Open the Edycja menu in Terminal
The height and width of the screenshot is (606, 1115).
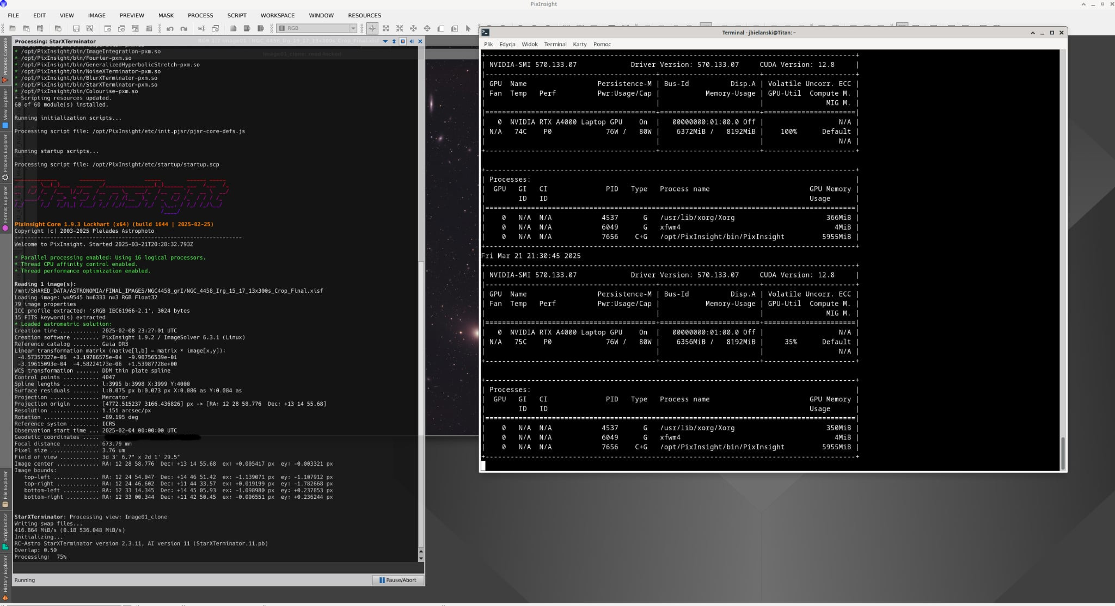507,45
